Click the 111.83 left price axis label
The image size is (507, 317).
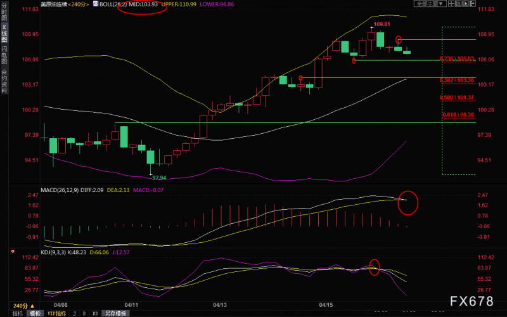[x=30, y=9]
